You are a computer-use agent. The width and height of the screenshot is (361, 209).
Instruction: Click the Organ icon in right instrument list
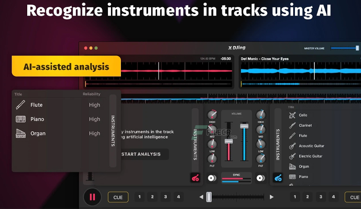pos(292,166)
